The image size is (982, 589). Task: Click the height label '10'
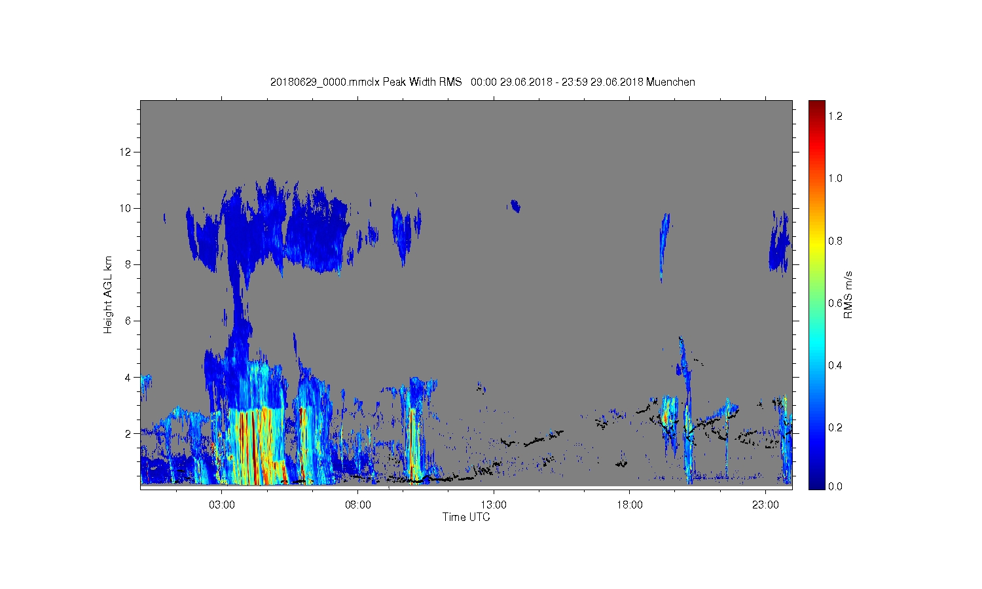click(x=126, y=208)
